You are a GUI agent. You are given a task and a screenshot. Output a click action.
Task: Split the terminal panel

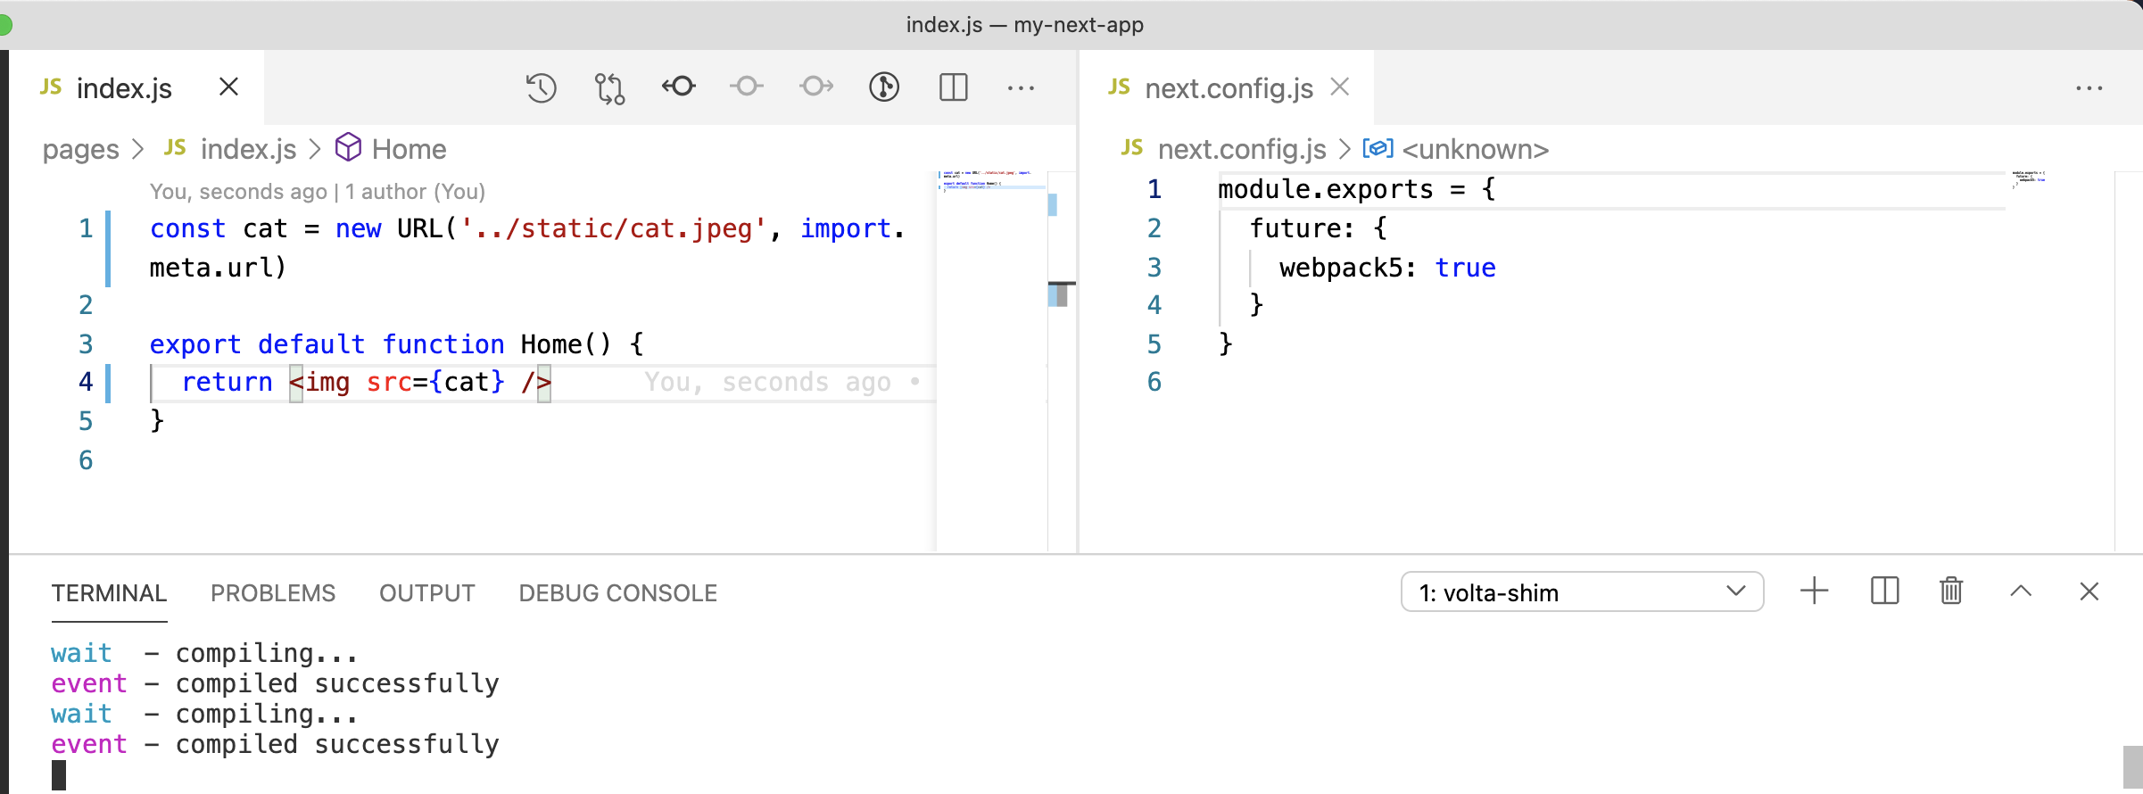point(1884,591)
